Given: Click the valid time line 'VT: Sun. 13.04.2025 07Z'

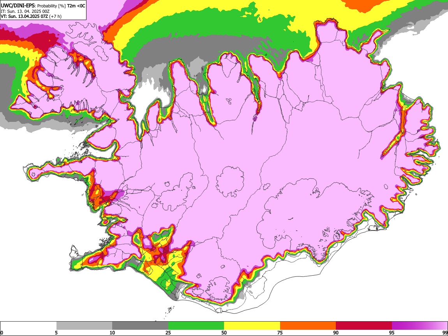Looking at the screenshot, I should [x=24, y=16].
